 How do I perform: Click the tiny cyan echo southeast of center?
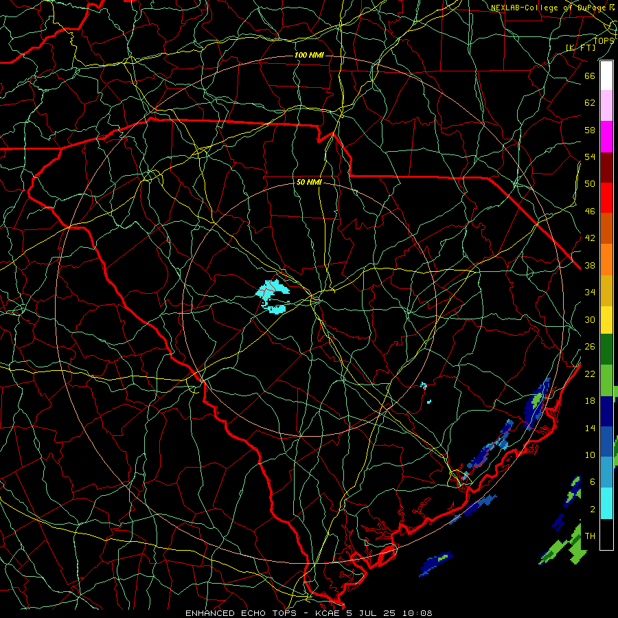424,385
